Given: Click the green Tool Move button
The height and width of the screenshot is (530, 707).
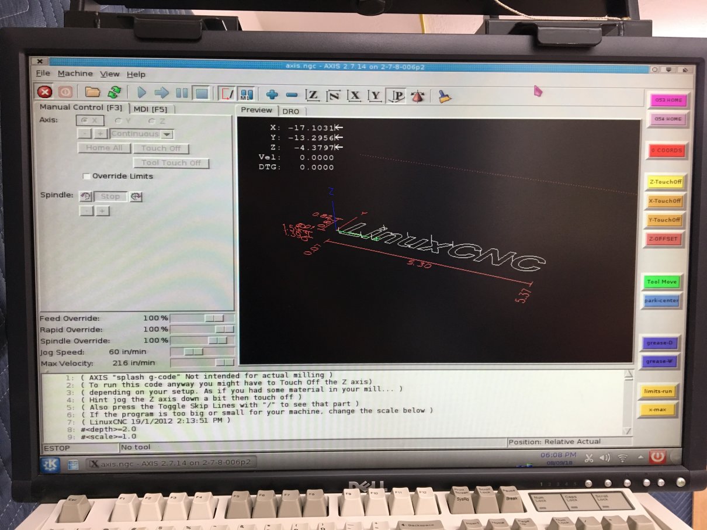Looking at the screenshot, I should click(x=661, y=282).
